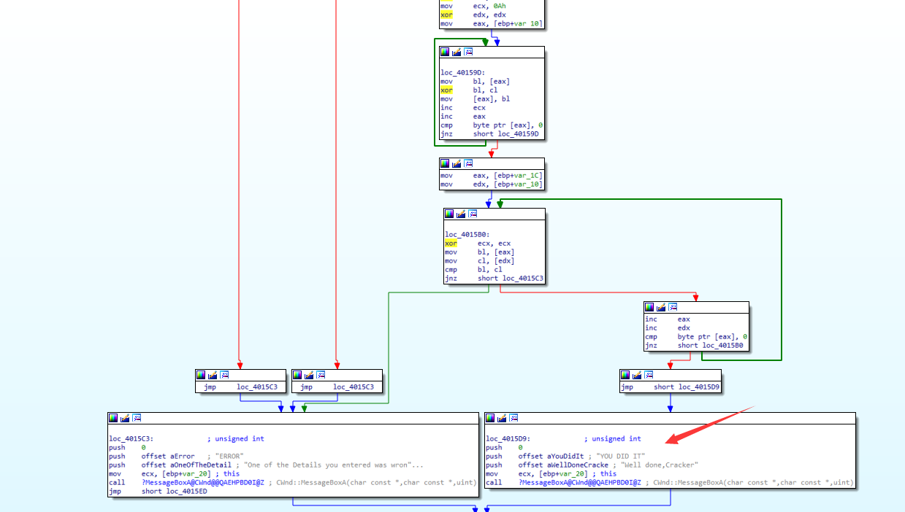
Task: Click edit icon on loc_4015B0 block header
Action: (x=461, y=214)
